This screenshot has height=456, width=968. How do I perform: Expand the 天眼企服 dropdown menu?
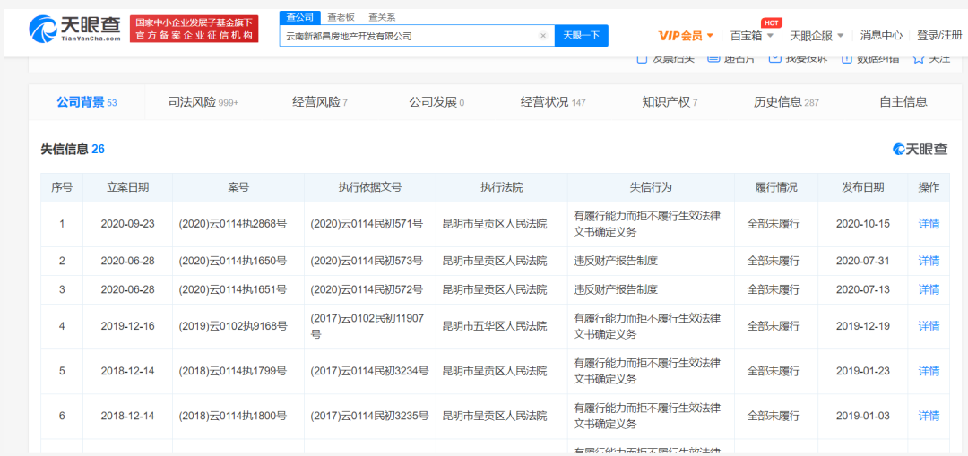pos(817,36)
